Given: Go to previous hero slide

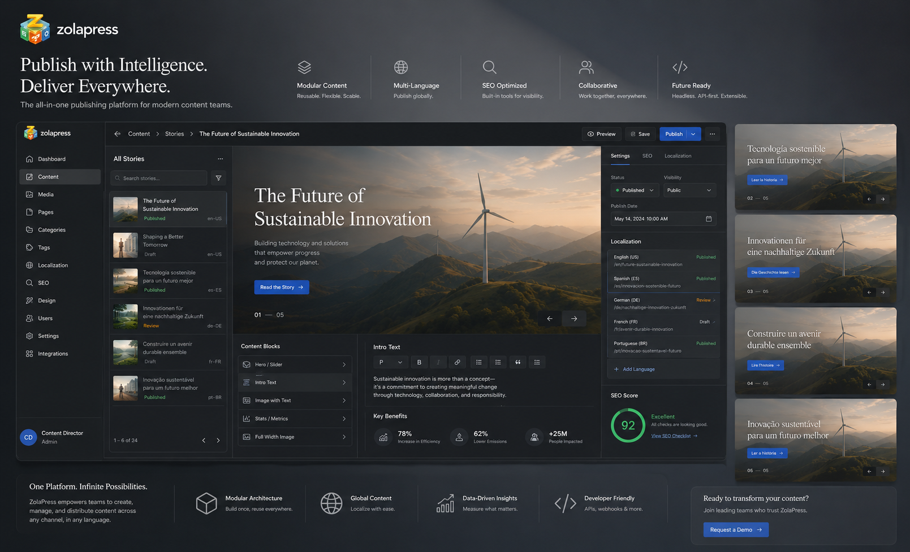Looking at the screenshot, I should click(550, 319).
